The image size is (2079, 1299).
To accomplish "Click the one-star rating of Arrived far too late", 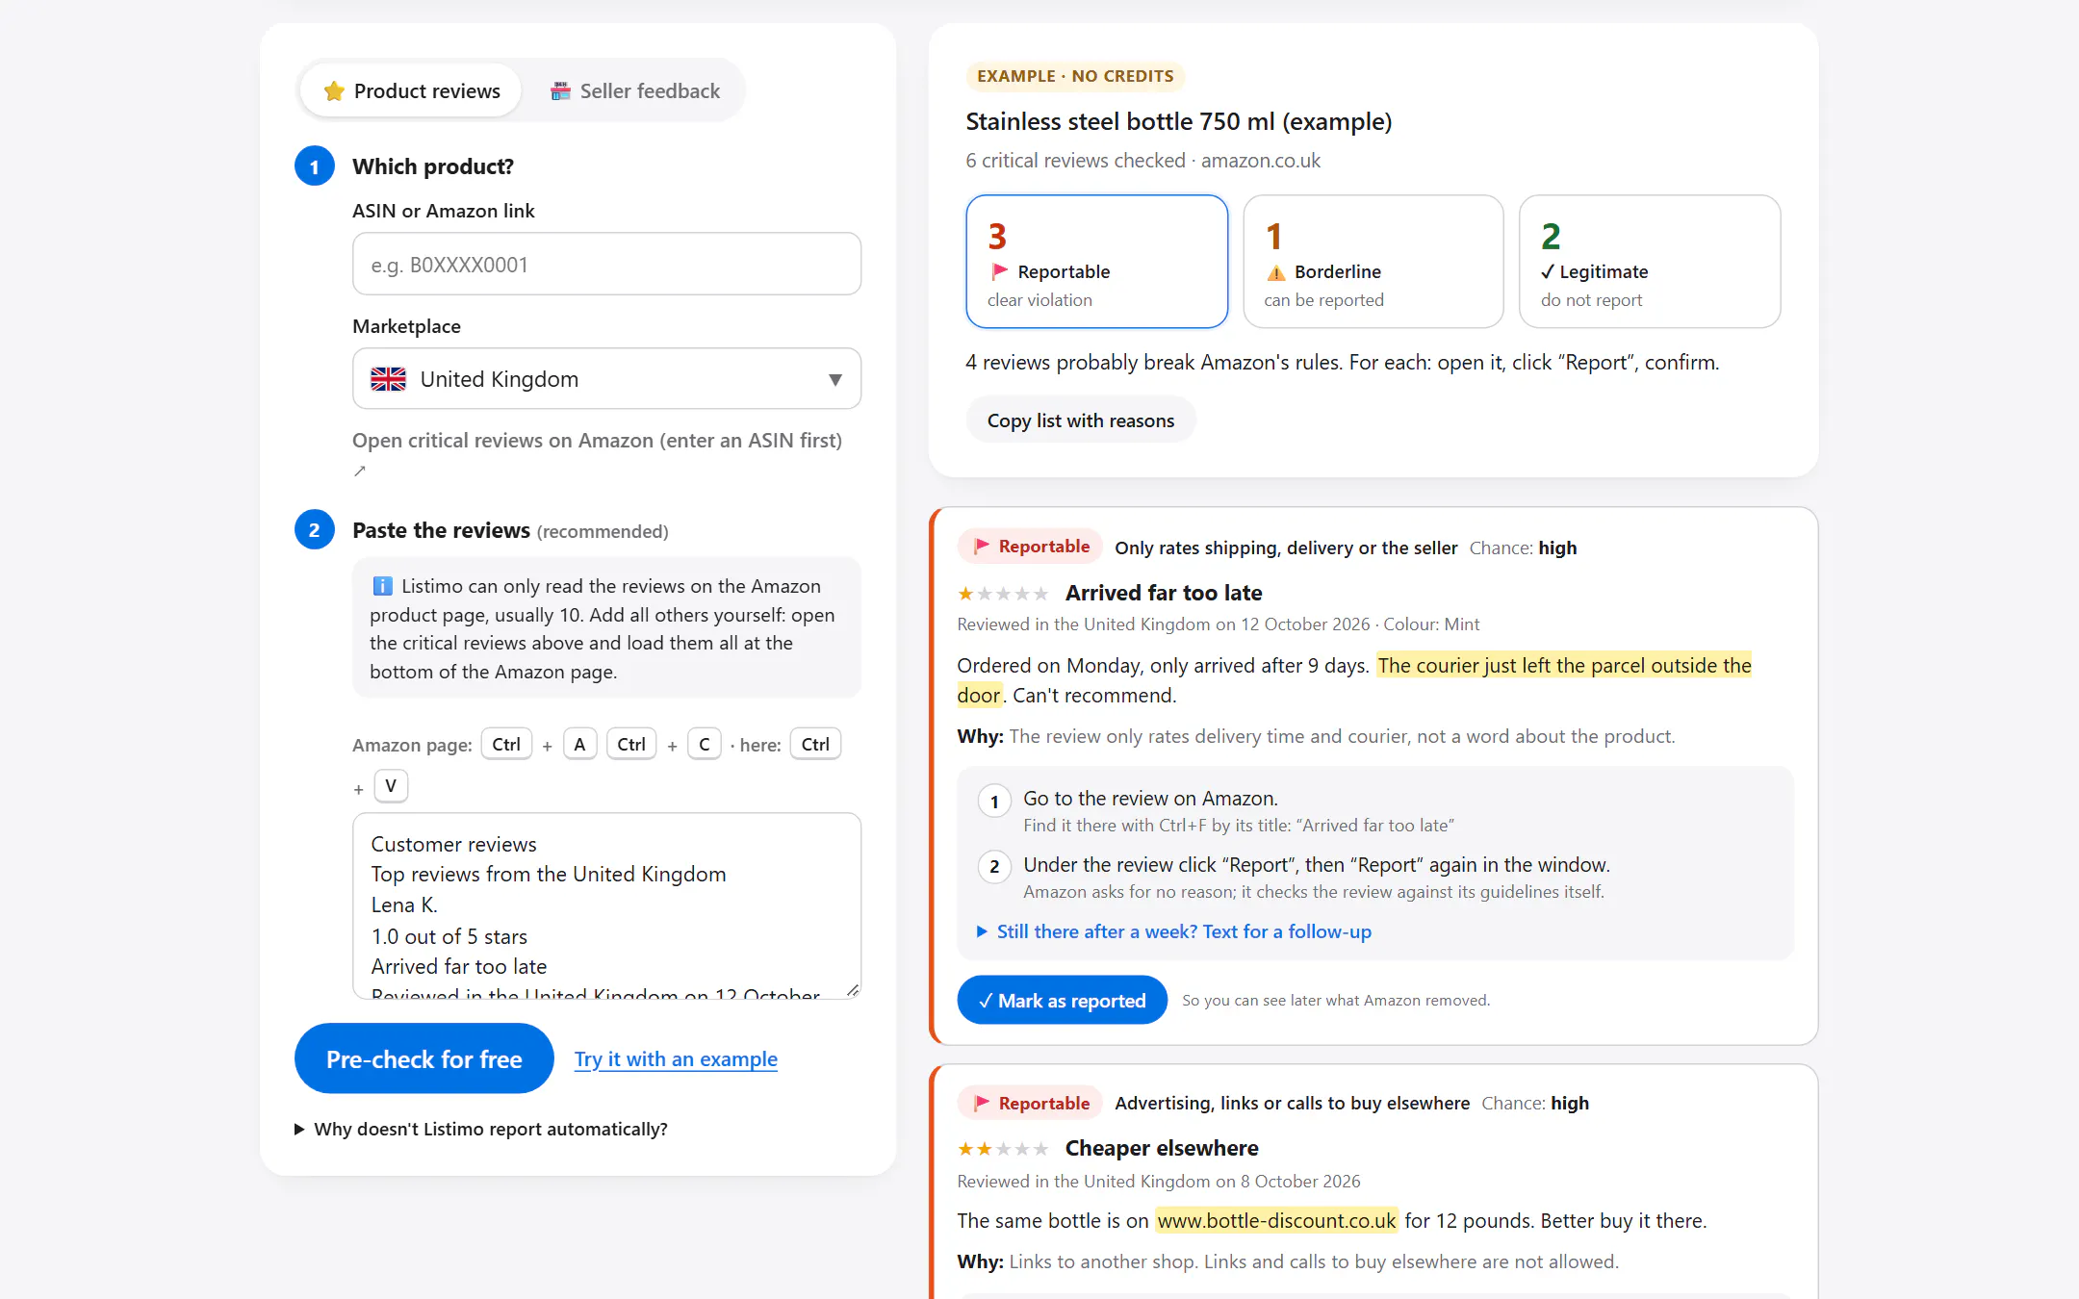I will pos(1003,594).
